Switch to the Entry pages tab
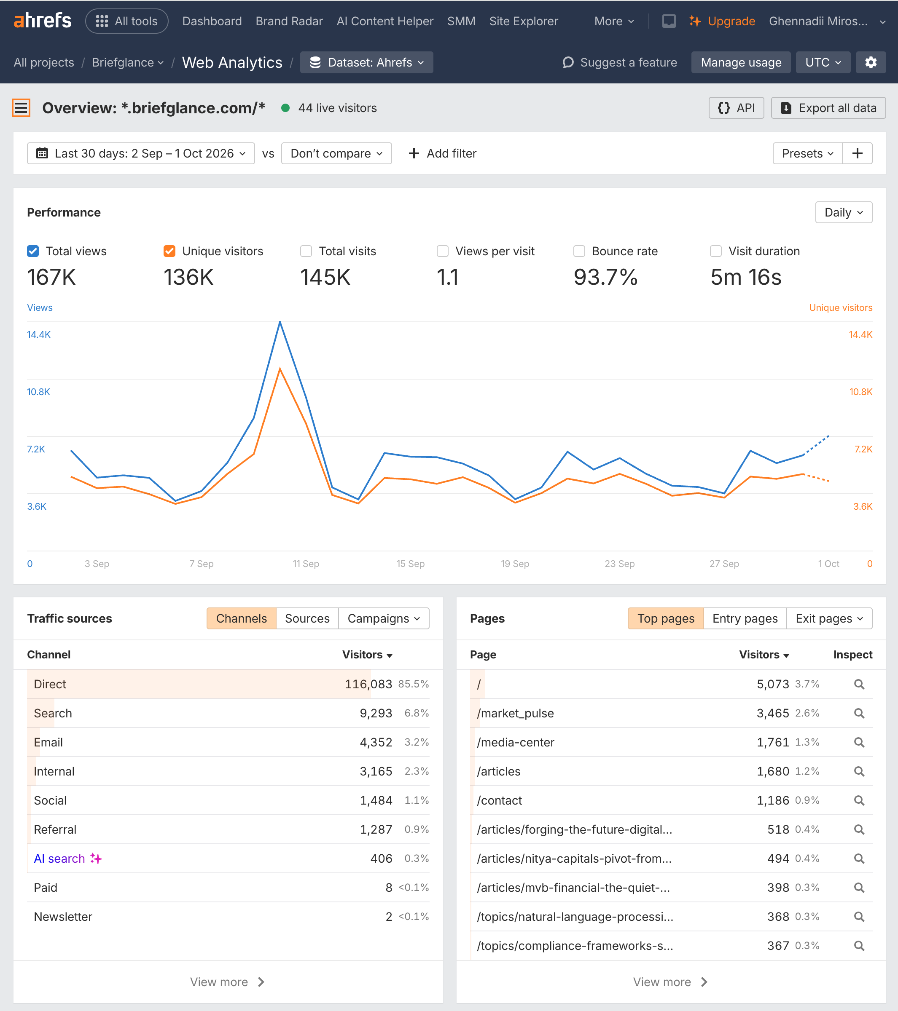Screen dimensions: 898x1011 click(x=745, y=618)
